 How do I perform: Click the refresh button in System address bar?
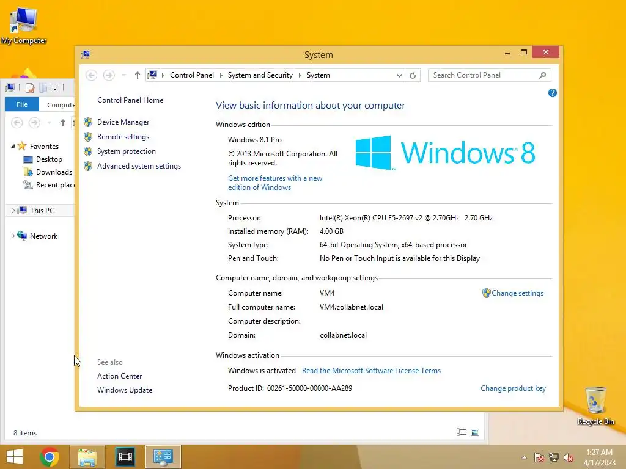point(413,75)
